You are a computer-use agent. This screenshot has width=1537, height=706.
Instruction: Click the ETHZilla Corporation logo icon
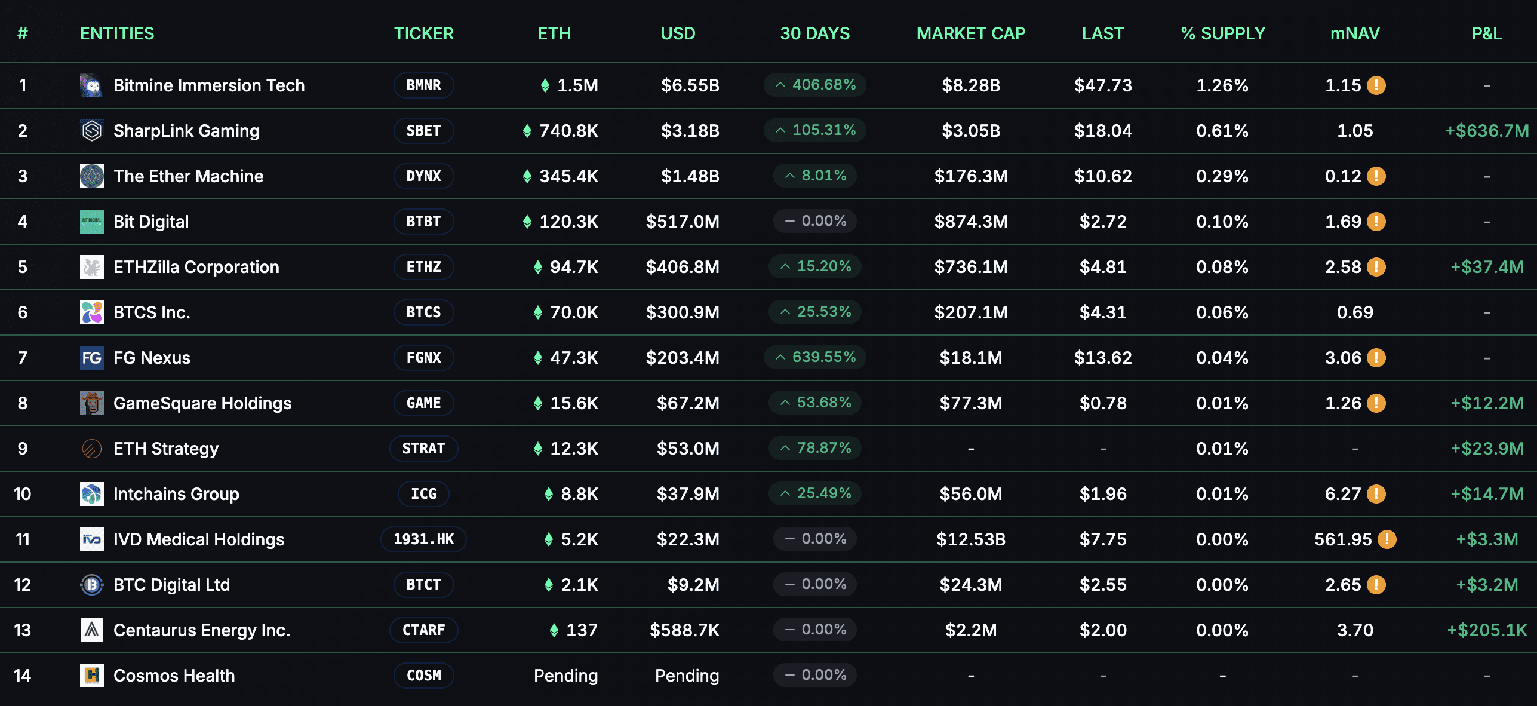(92, 267)
